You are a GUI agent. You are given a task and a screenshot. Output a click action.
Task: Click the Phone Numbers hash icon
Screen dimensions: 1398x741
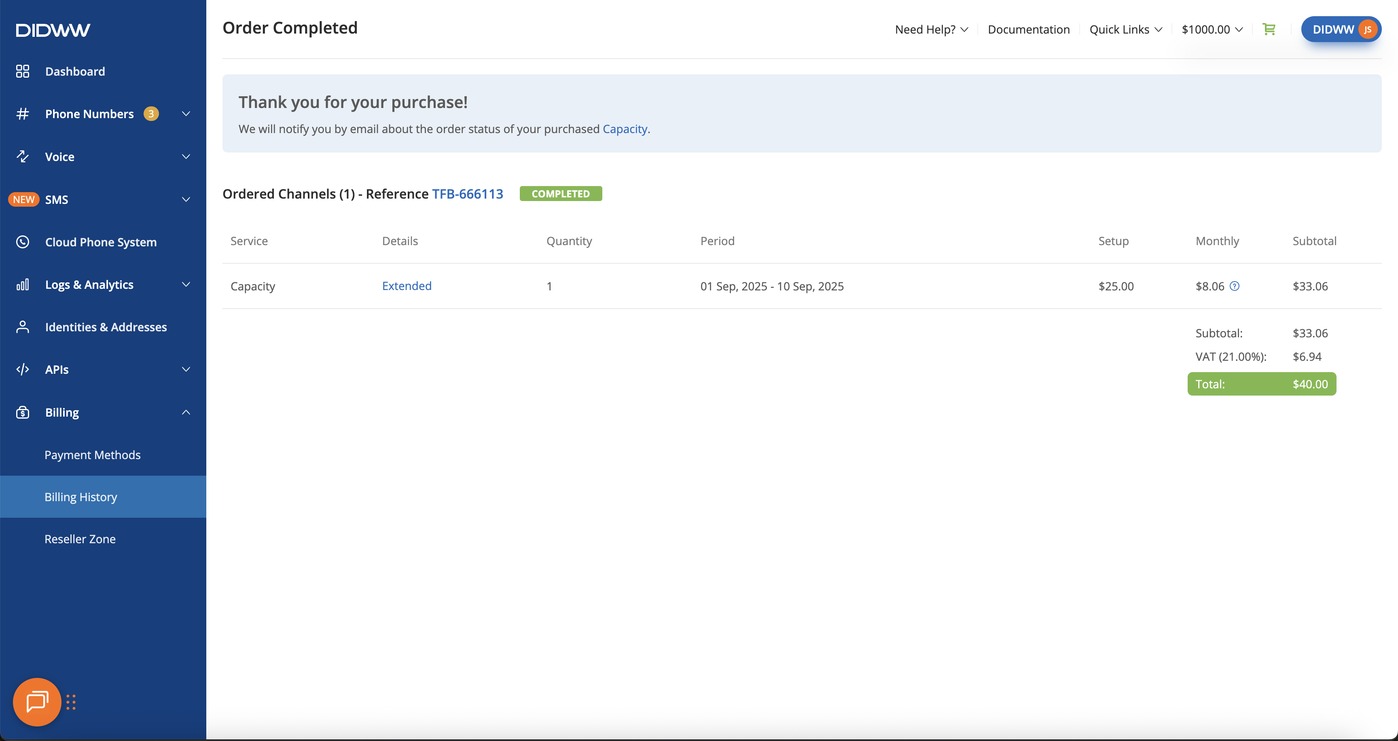(x=22, y=114)
